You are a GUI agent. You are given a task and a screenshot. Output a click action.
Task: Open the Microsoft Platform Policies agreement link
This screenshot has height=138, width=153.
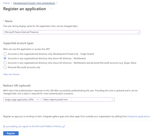pos(32,126)
